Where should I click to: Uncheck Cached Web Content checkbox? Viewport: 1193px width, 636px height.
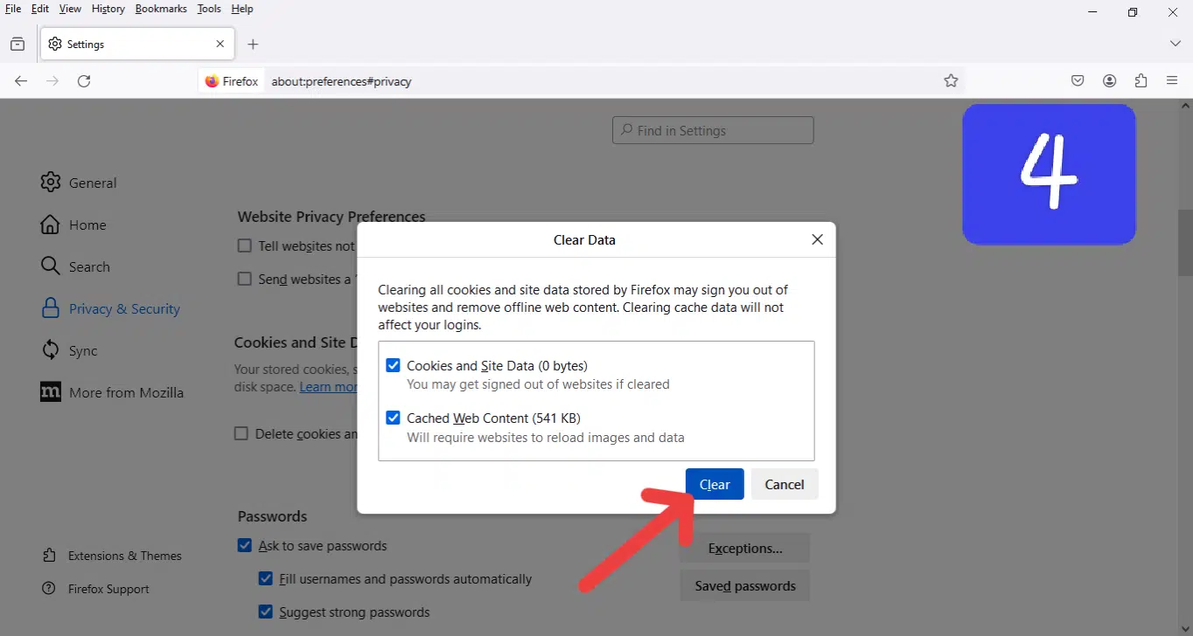pos(393,418)
